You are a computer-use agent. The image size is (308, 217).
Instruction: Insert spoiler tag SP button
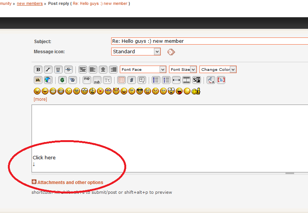tap(196, 80)
